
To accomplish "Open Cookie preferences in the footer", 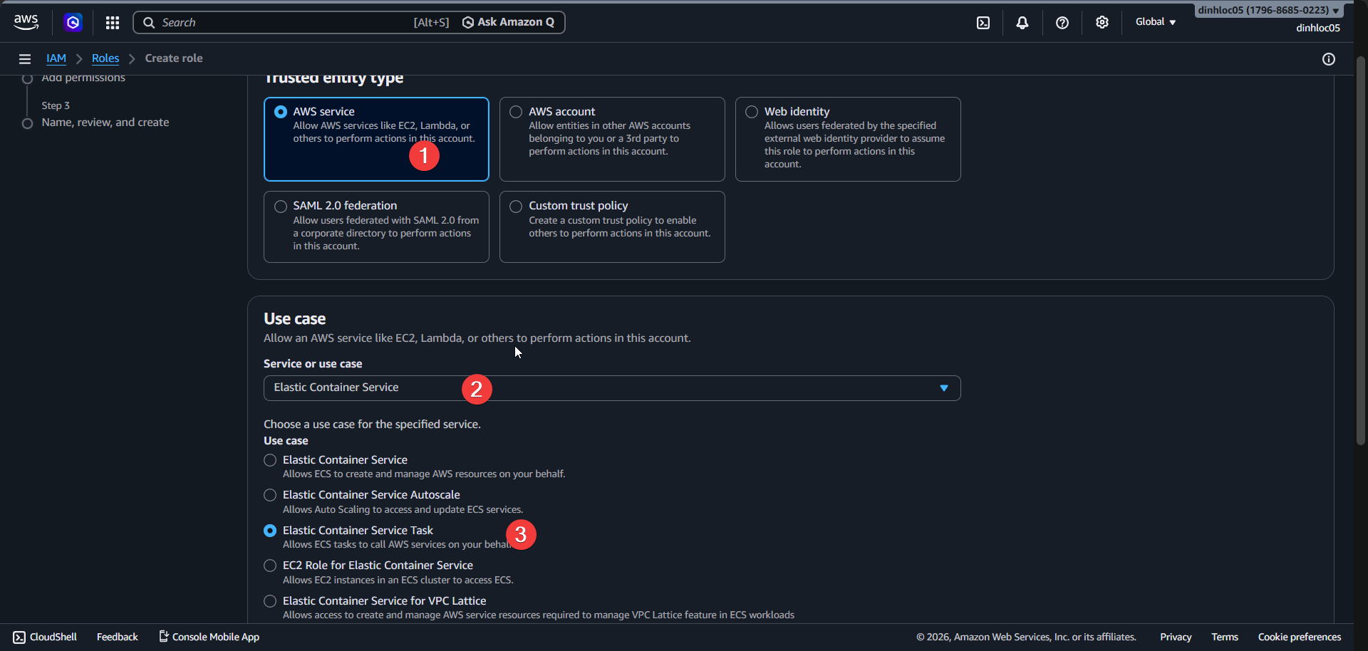I will [1298, 636].
